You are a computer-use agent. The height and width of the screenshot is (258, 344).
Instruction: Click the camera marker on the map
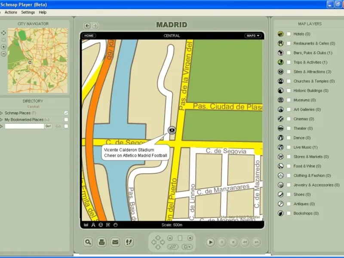[172, 130]
